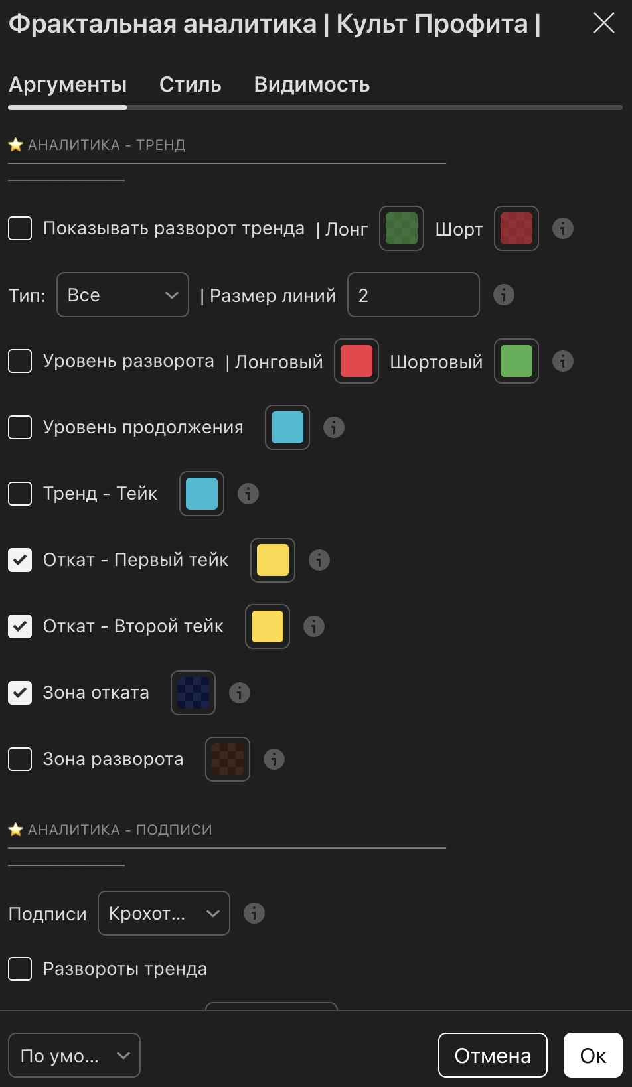Click info icon next to Подписи dropdown

(254, 913)
